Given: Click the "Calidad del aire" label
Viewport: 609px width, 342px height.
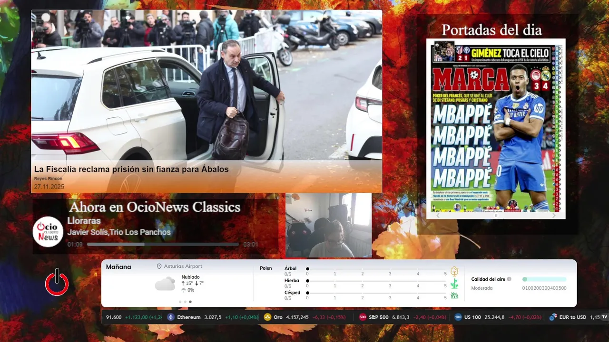Looking at the screenshot, I should pyautogui.click(x=488, y=279).
